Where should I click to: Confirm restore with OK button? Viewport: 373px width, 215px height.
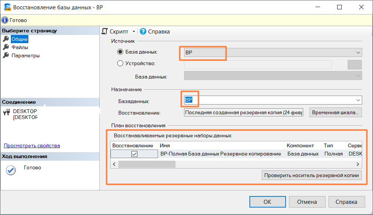pyautogui.click(x=268, y=202)
